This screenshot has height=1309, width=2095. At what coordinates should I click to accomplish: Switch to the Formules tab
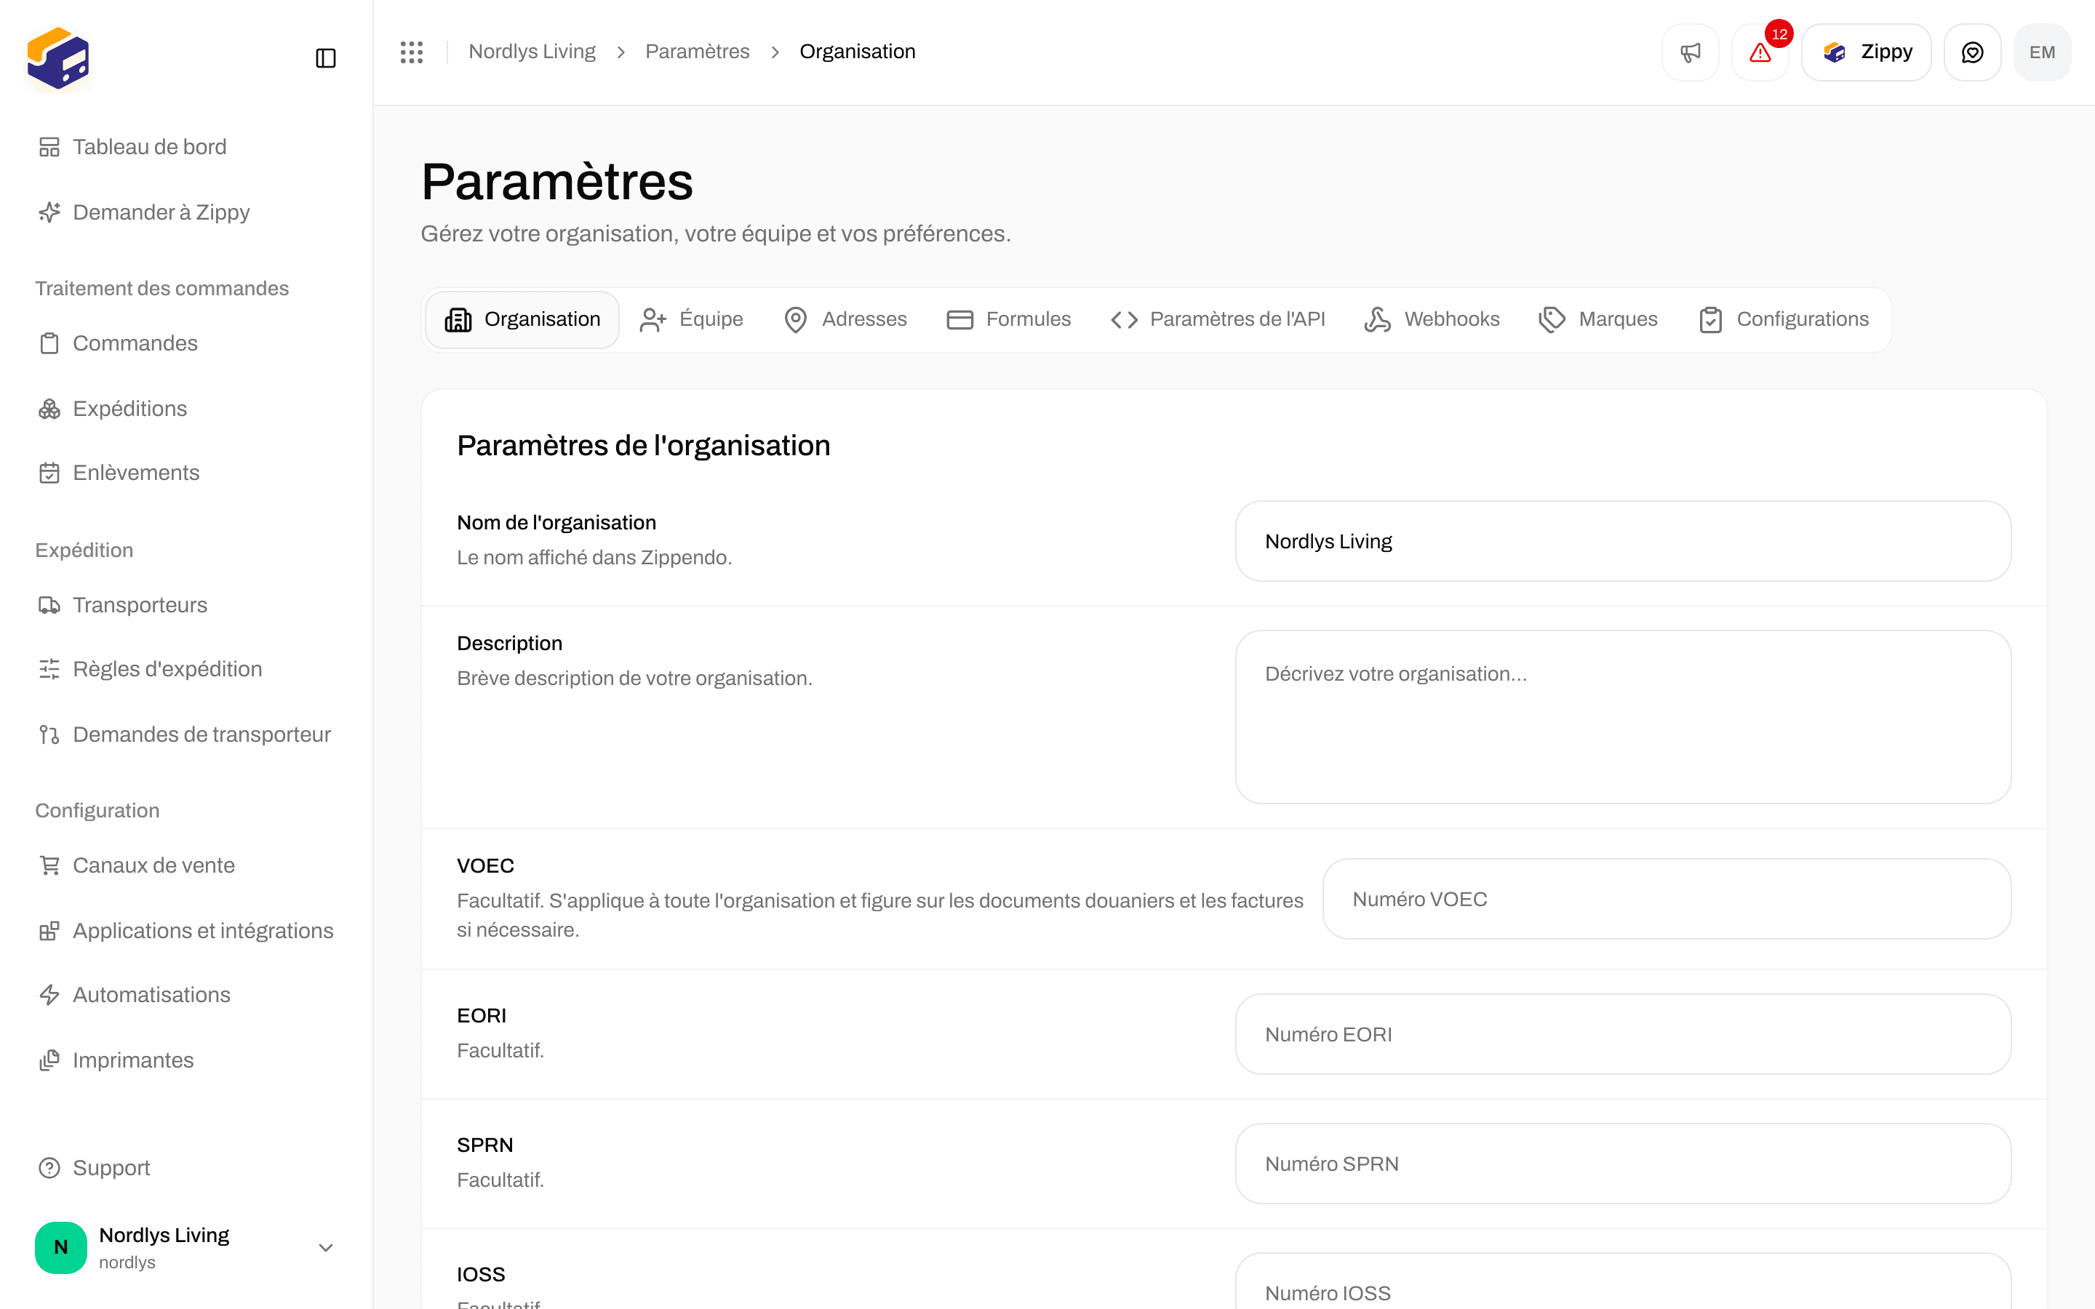[1008, 319]
